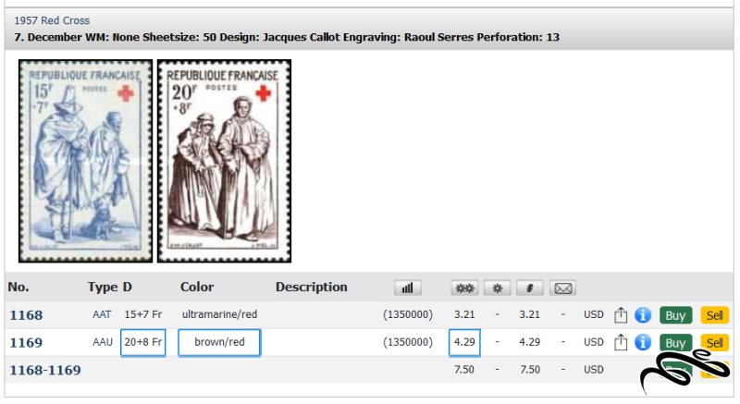Share stamp 1169 via export icon
The height and width of the screenshot is (404, 740).
click(x=621, y=342)
